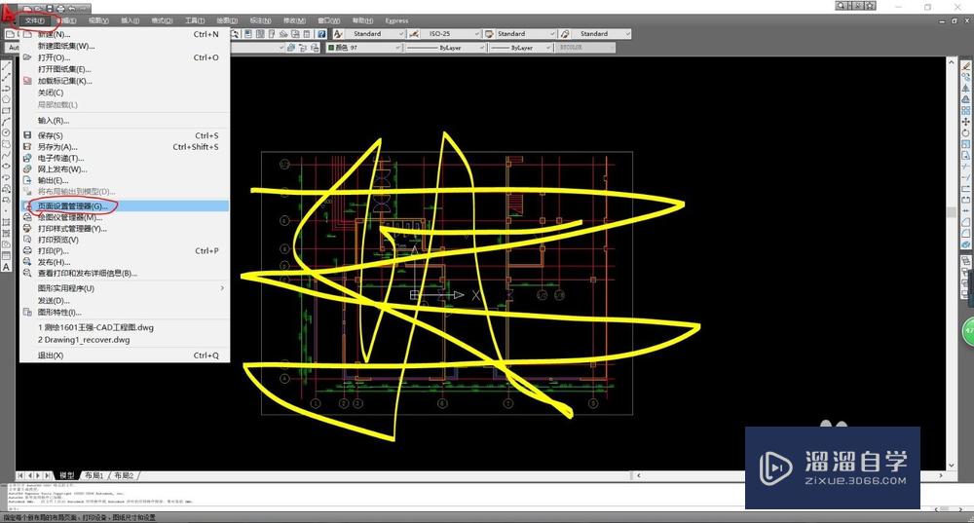
Task: Select the Circle draw tool
Action: pyautogui.click(x=6, y=132)
